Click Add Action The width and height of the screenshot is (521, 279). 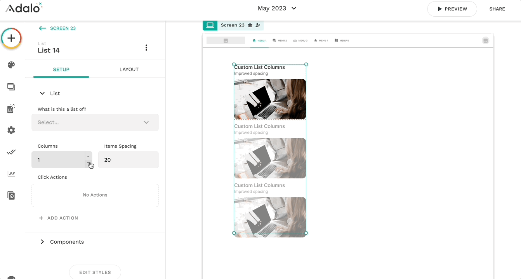point(59,218)
